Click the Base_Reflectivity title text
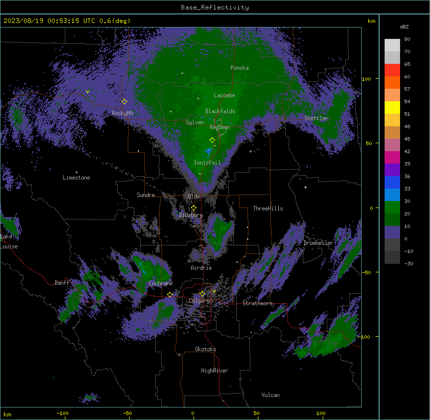Image resolution: width=430 pixels, height=420 pixels. click(215, 7)
